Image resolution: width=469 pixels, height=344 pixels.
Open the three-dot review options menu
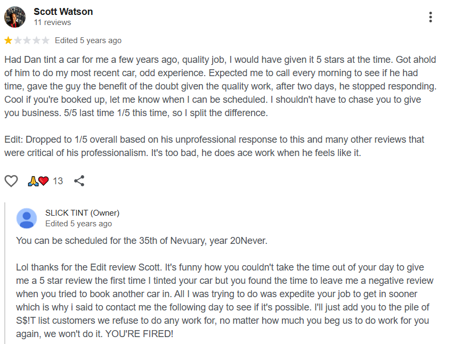[x=430, y=17]
